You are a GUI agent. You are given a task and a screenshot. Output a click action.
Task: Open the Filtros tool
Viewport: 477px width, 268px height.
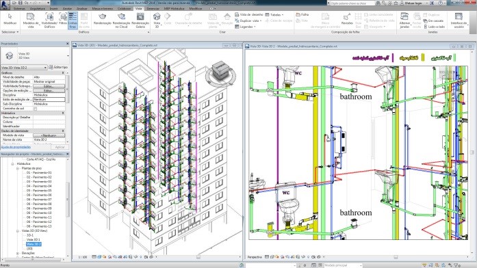point(63,19)
